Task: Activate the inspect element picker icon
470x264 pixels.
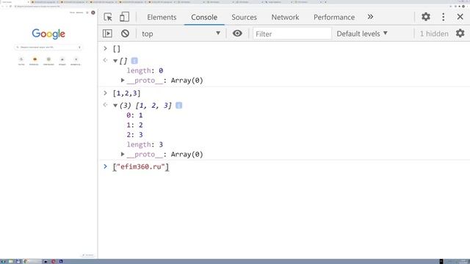Action: coord(108,17)
